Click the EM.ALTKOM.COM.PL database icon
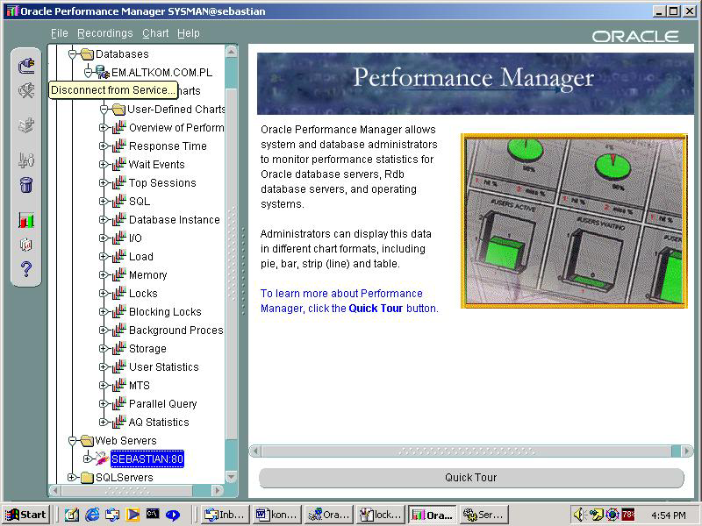This screenshot has height=526, width=702. [103, 72]
